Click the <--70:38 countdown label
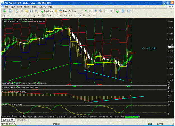Screen dimensions: 175x126 click(149, 48)
